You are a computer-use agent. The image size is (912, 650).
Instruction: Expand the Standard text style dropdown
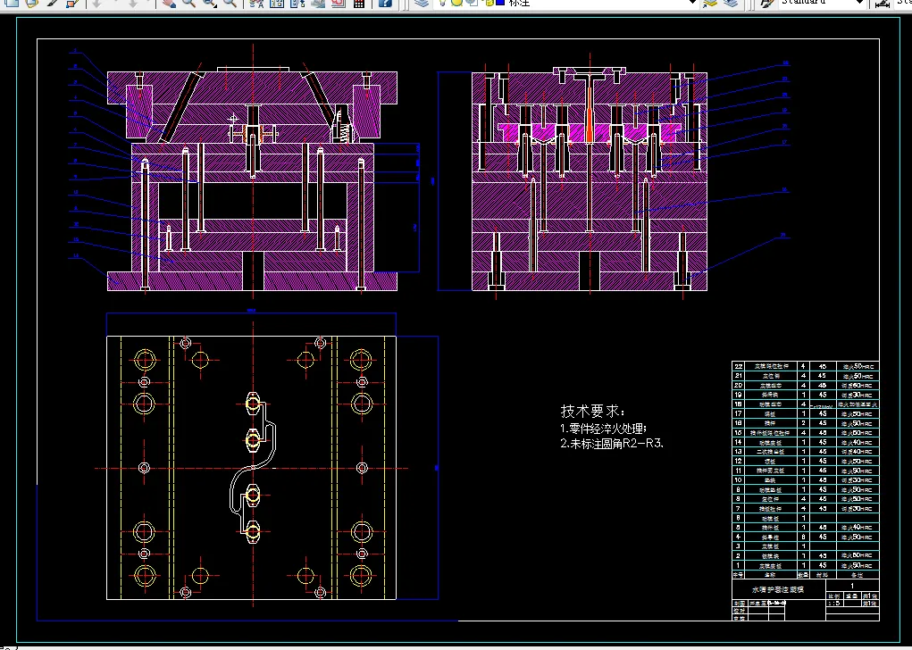[859, 3]
